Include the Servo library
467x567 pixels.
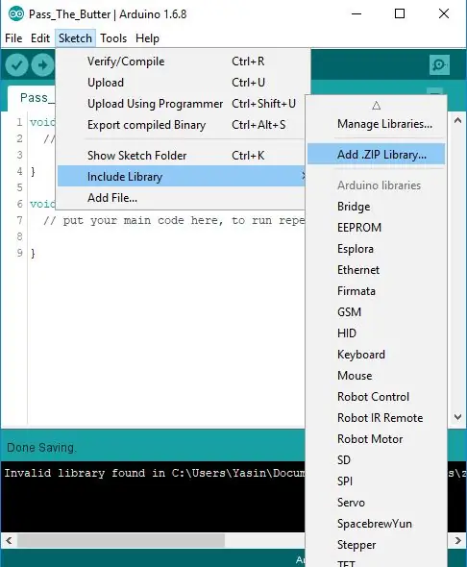tap(376, 503)
